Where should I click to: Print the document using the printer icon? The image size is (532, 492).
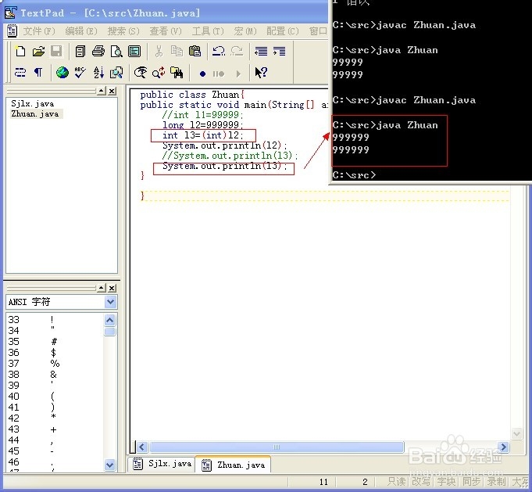98,52
